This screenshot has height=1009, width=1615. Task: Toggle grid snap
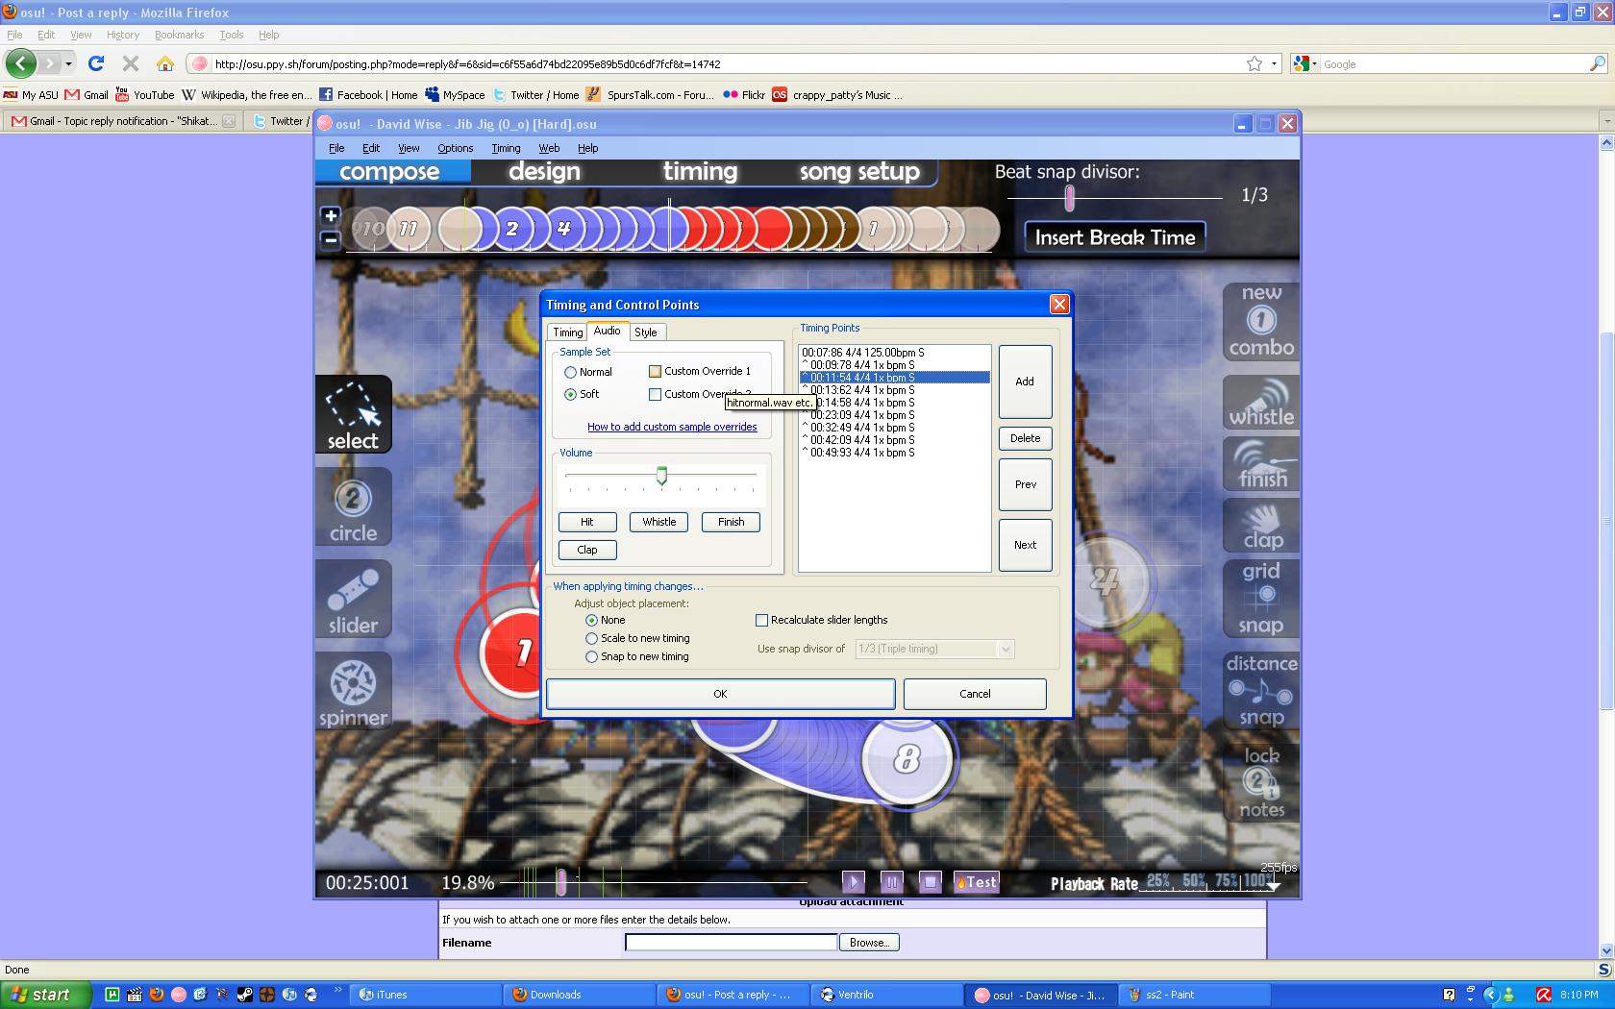1261,599
